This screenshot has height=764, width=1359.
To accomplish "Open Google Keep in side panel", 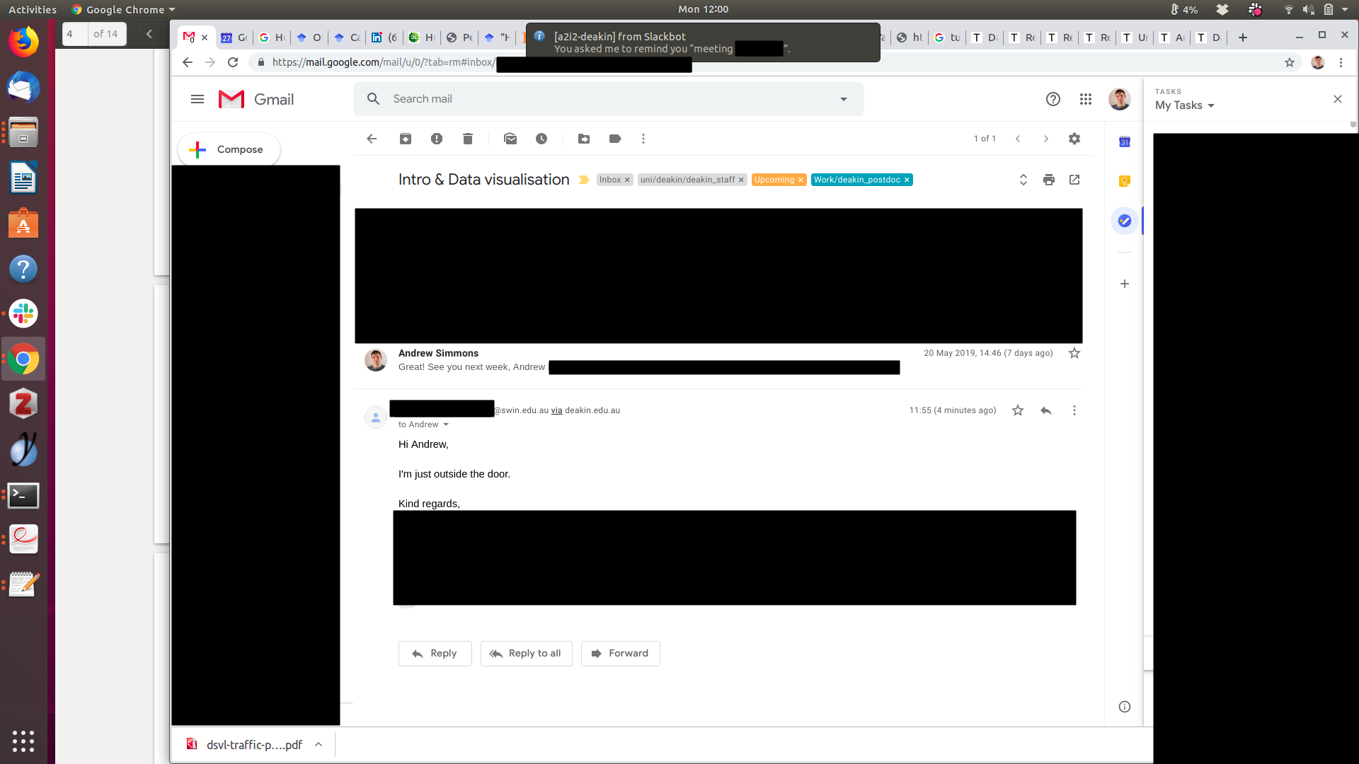I will click(1125, 182).
